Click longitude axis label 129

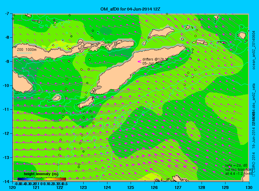pos(225,187)
